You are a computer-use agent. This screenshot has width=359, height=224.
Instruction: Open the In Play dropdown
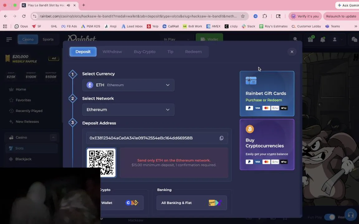[x=176, y=39]
